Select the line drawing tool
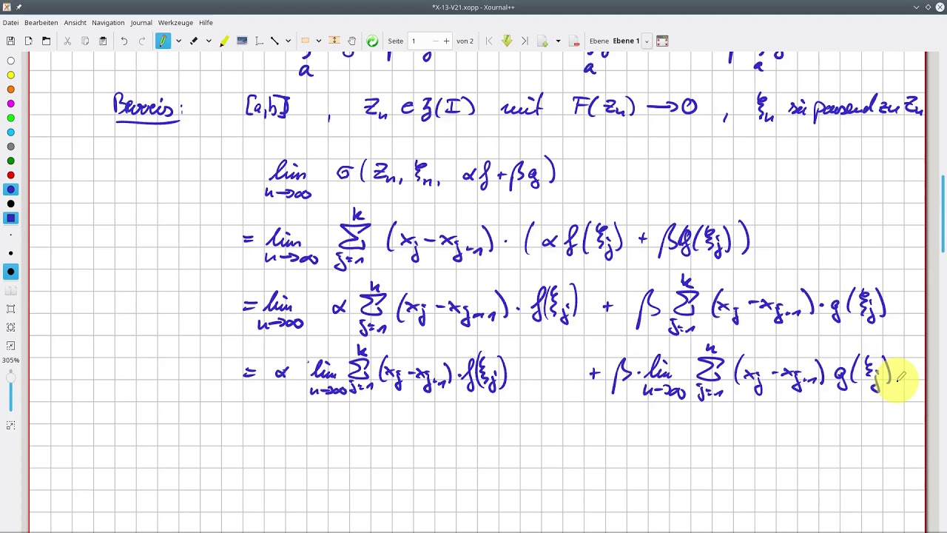This screenshot has width=947, height=533. [x=274, y=41]
